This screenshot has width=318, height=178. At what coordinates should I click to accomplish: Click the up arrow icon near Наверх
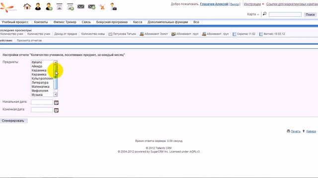[304, 131]
